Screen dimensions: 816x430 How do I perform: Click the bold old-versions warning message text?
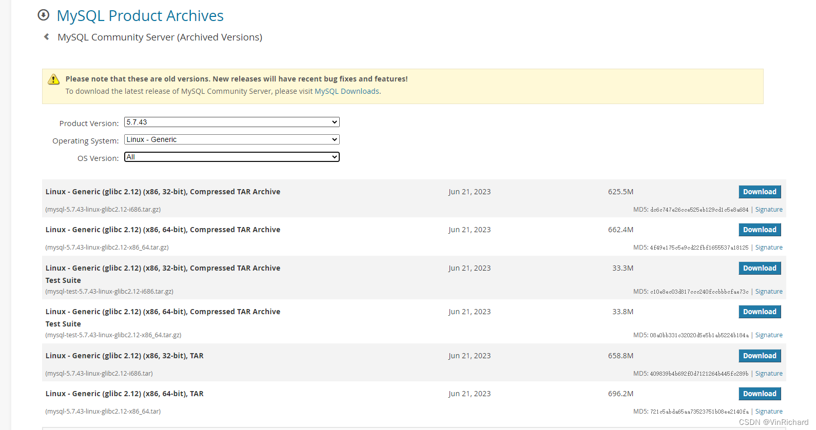(237, 79)
